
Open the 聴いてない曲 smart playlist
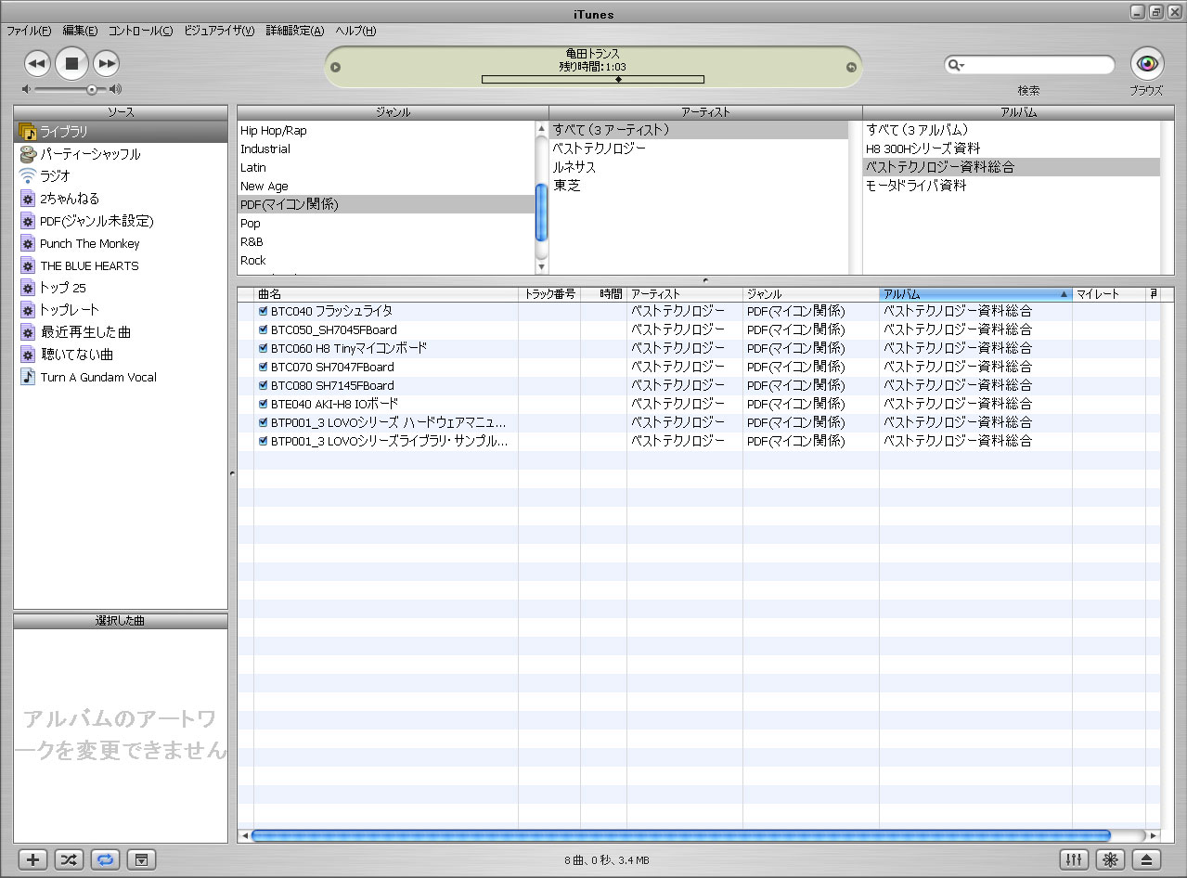(121, 355)
